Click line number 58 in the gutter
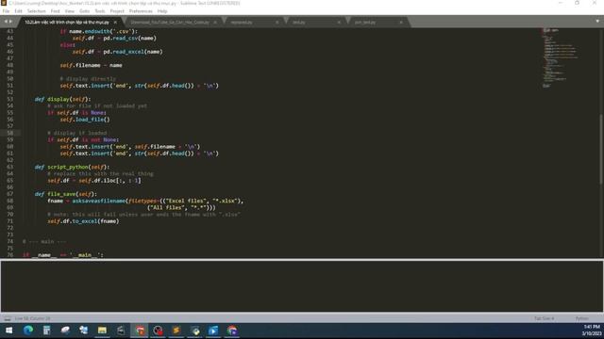604x339 pixels. click(10, 133)
